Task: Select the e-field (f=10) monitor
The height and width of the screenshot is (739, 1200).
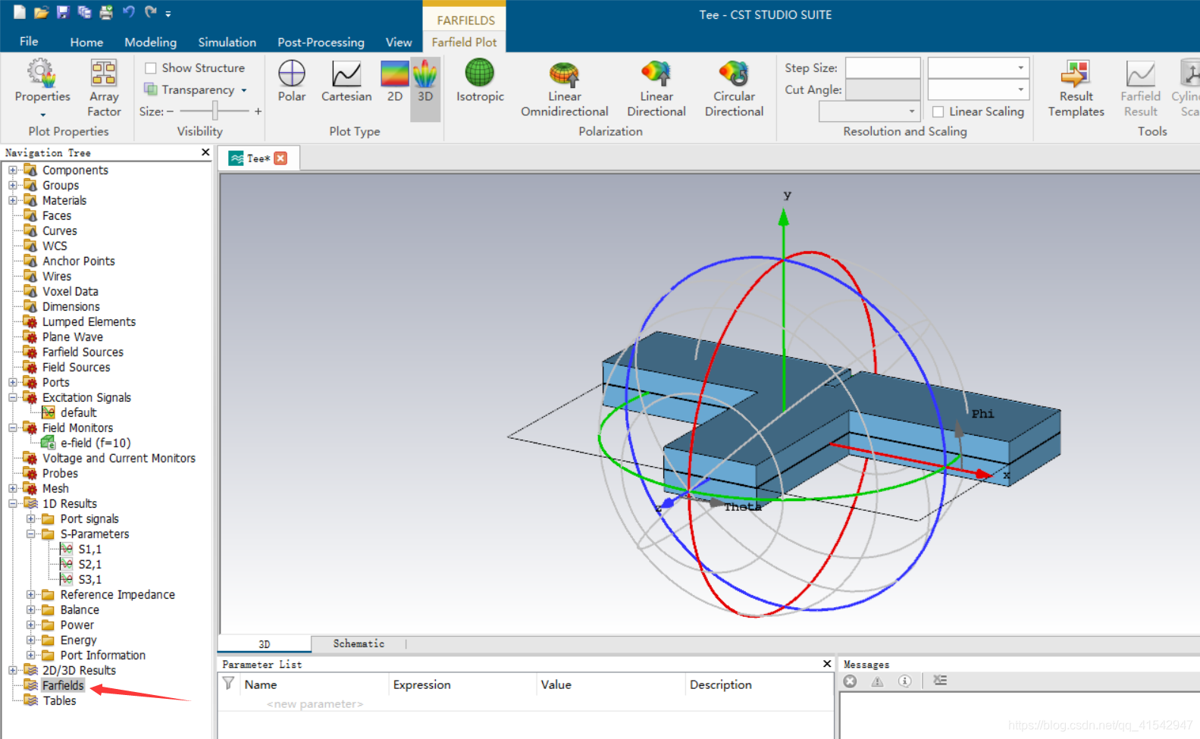Action: click(96, 443)
